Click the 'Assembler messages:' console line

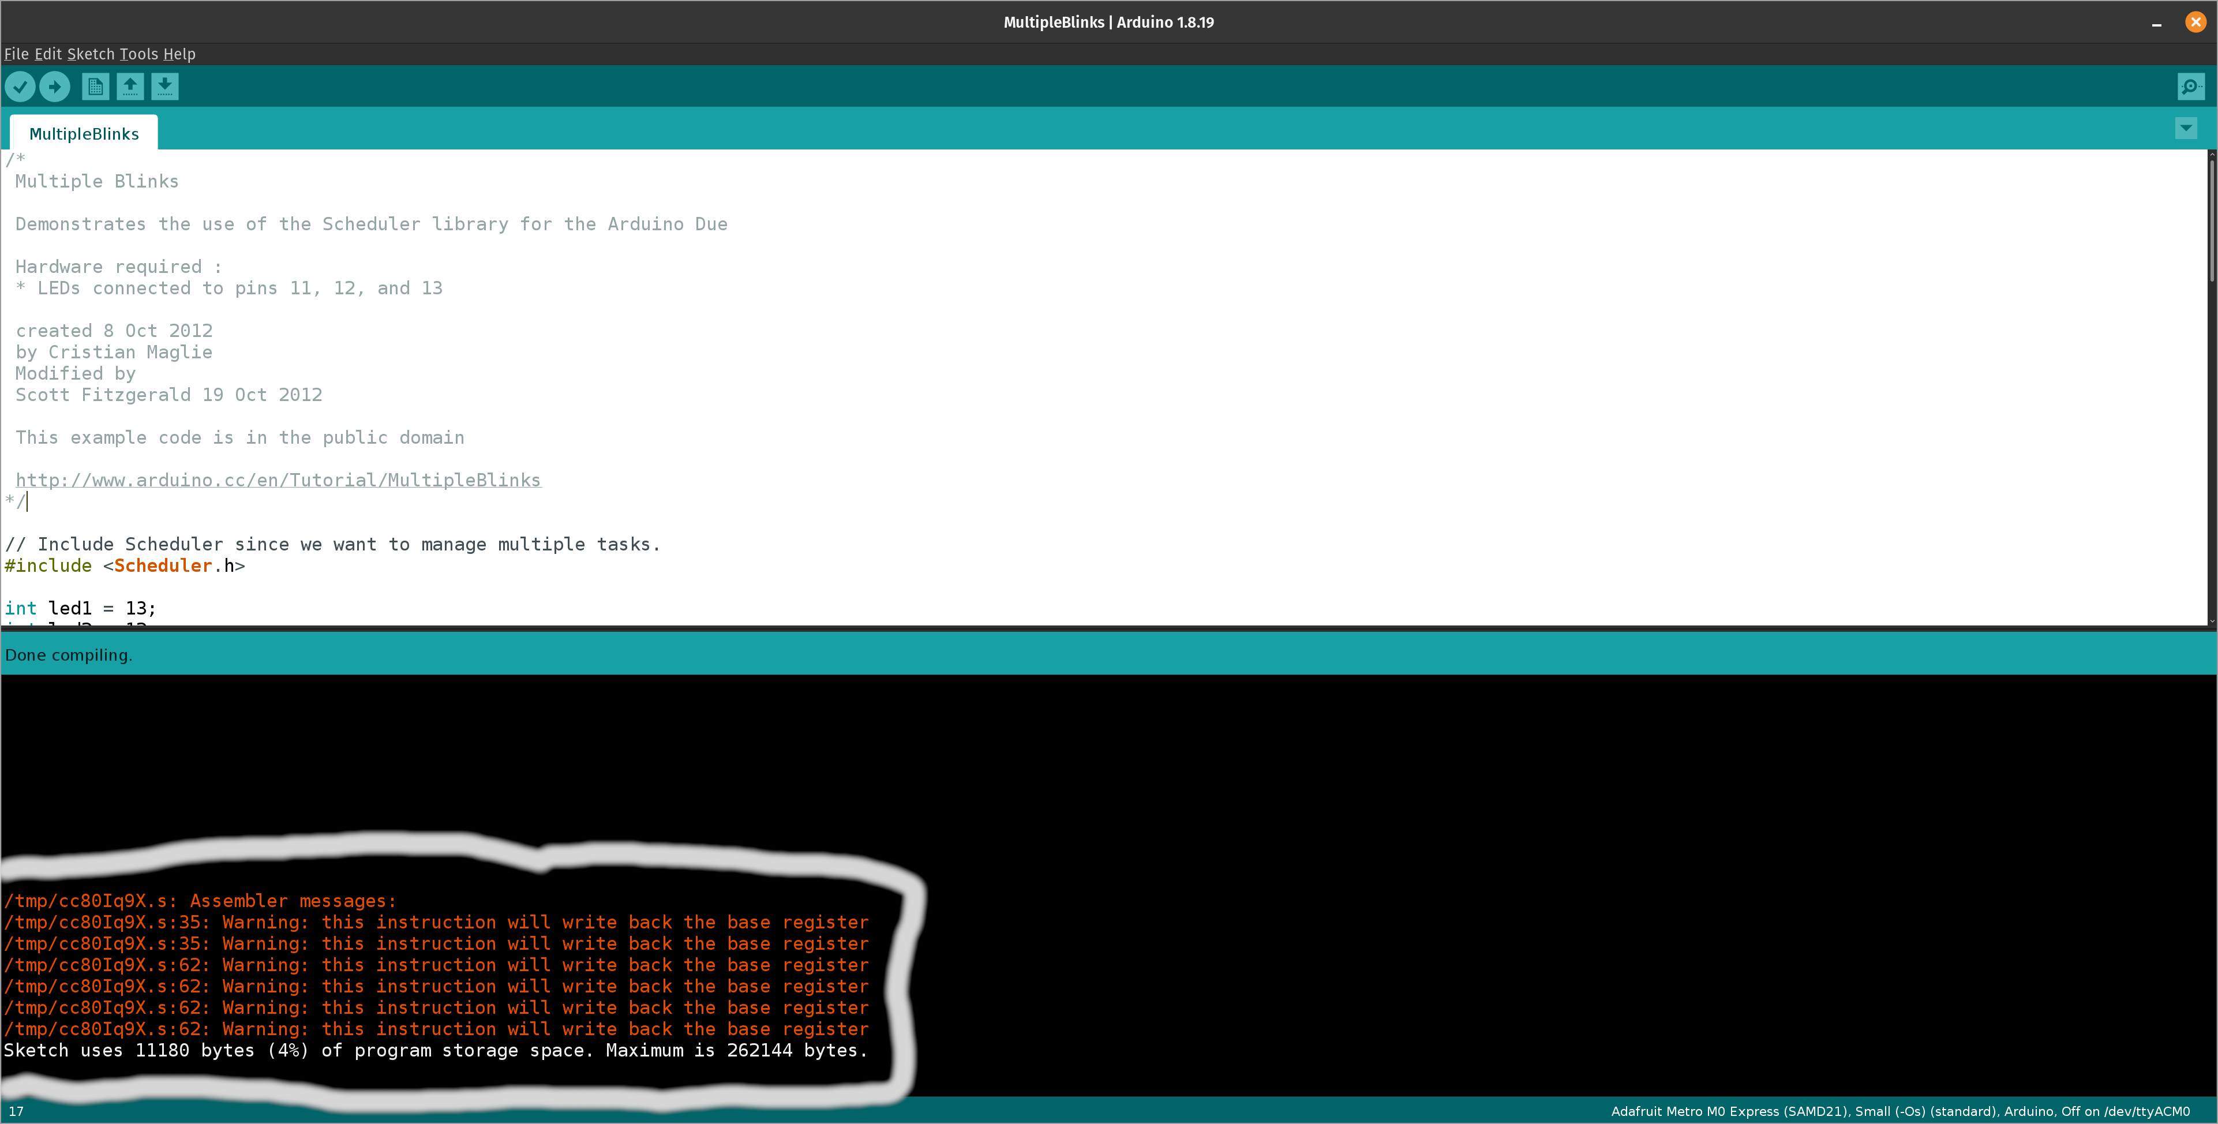pos(201,901)
